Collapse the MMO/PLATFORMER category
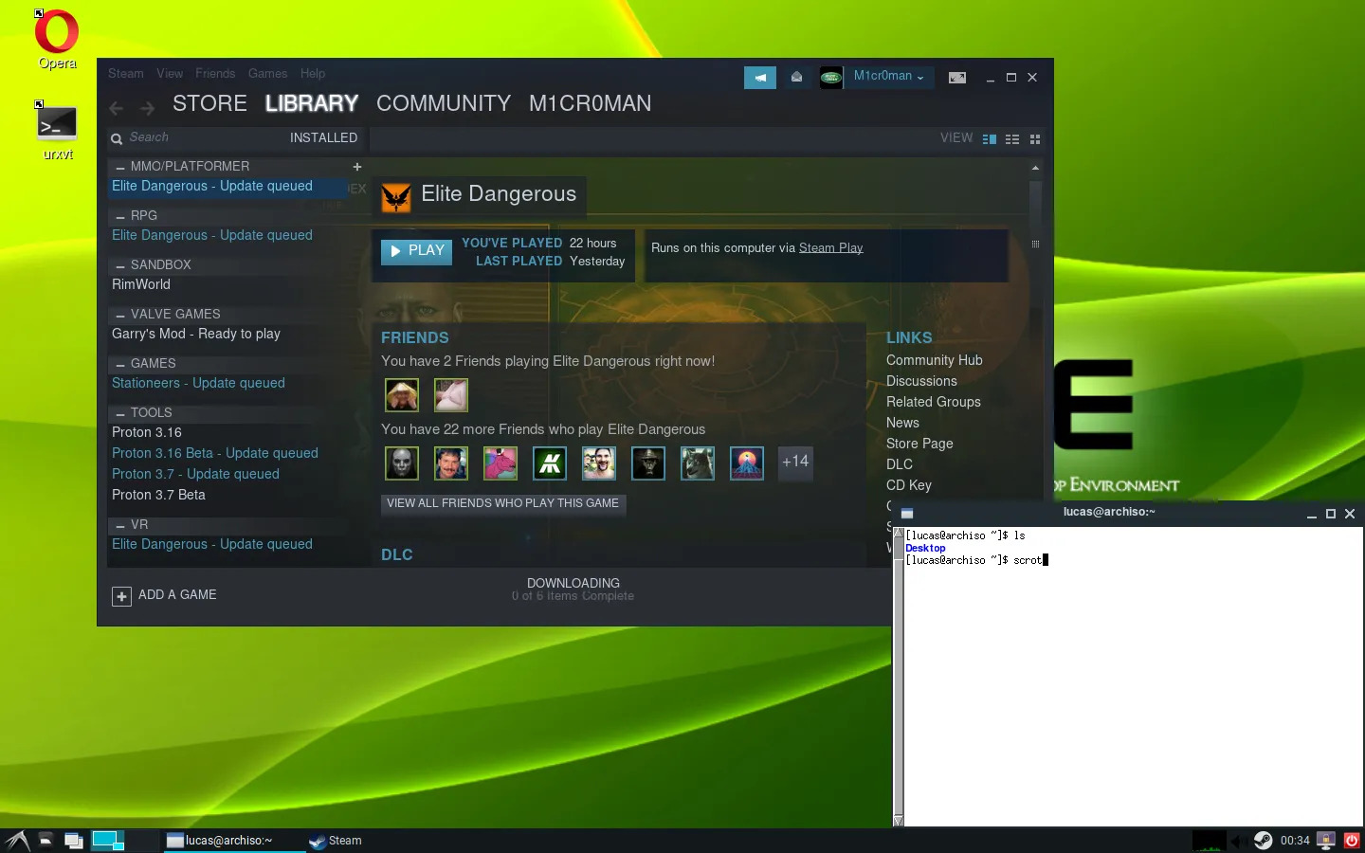Screen dimensions: 1365x853 pos(120,167)
